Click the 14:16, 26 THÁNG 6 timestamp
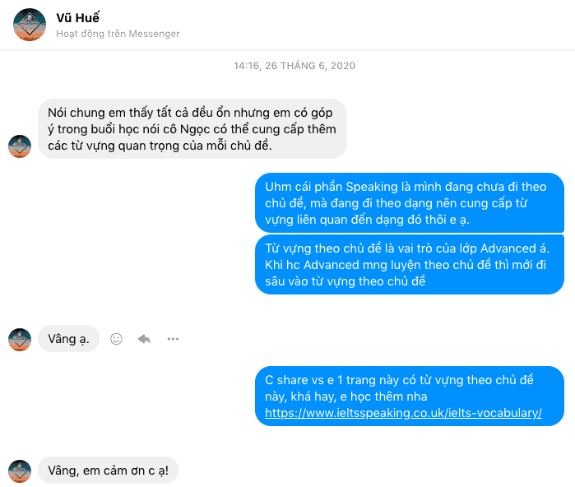This screenshot has width=575, height=487. pyautogui.click(x=294, y=66)
